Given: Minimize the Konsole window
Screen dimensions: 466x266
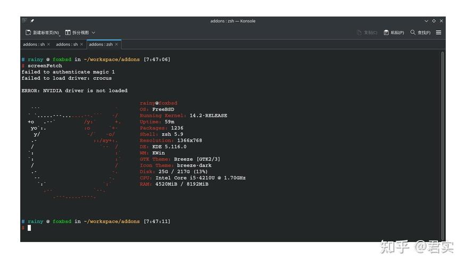Looking at the screenshot, I should pyautogui.click(x=427, y=21).
